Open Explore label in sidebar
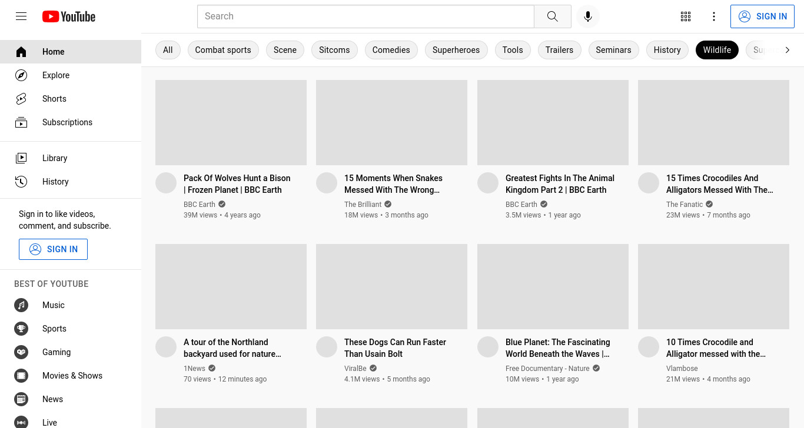The height and width of the screenshot is (428, 804). [56, 75]
